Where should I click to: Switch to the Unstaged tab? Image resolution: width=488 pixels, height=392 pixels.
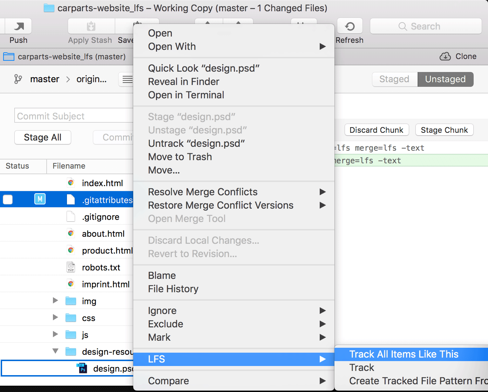click(445, 79)
